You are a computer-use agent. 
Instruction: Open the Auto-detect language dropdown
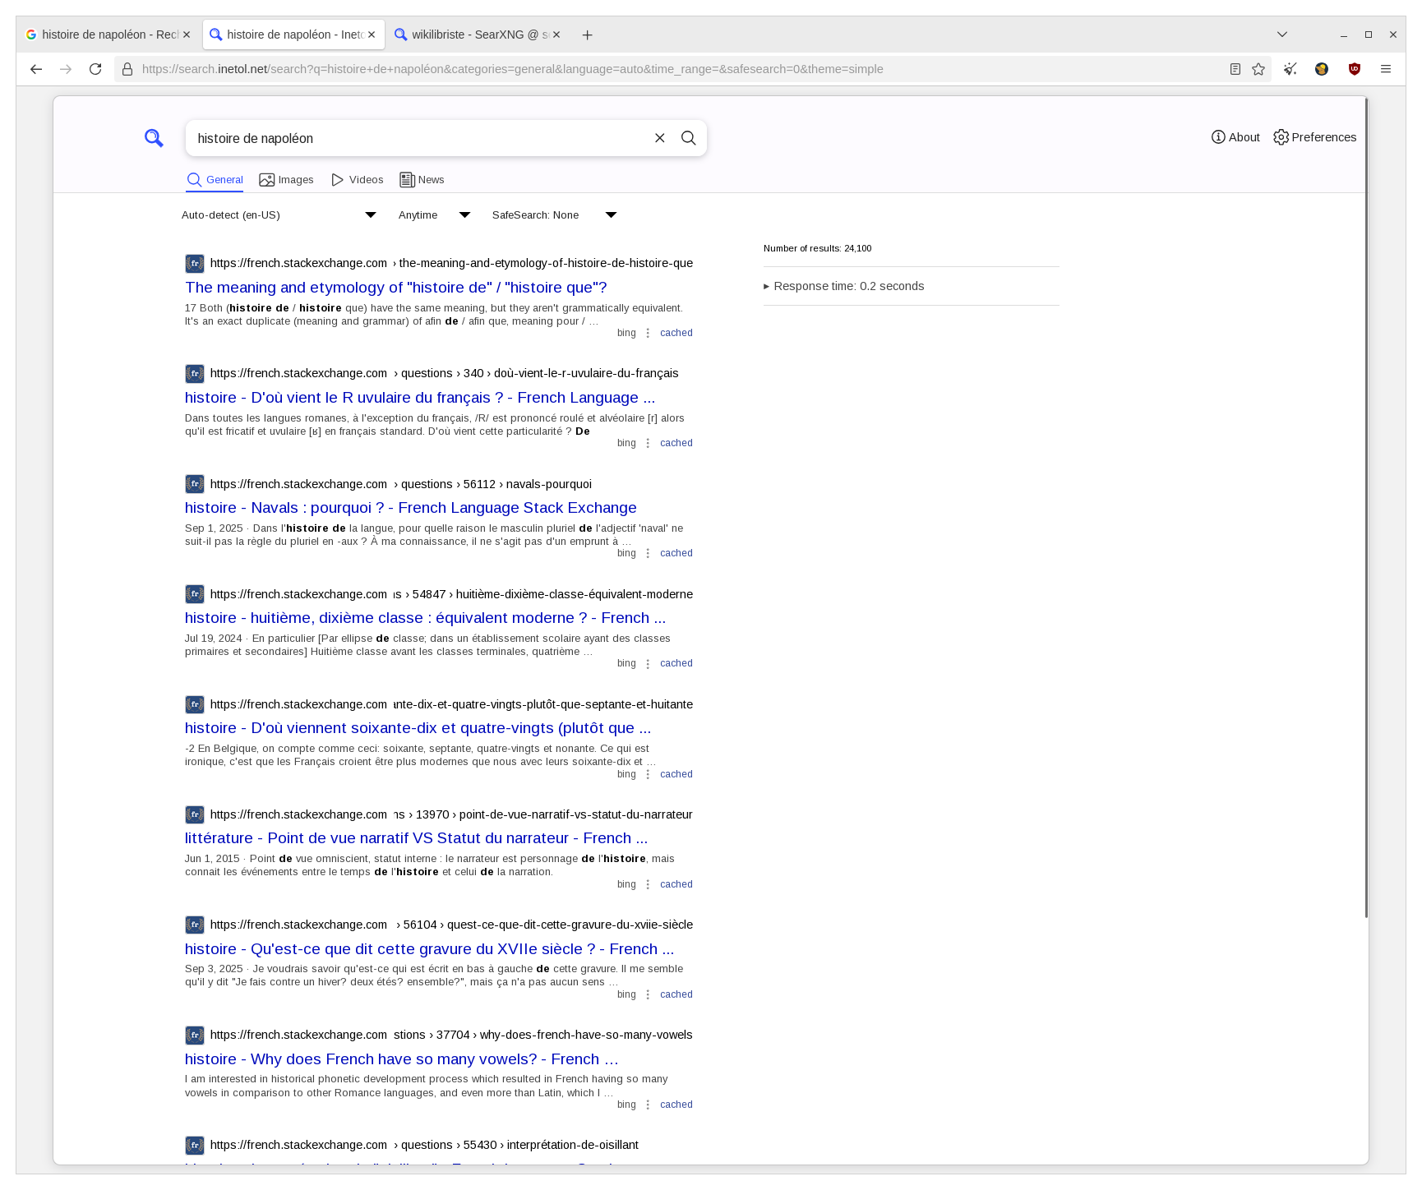[x=370, y=214]
